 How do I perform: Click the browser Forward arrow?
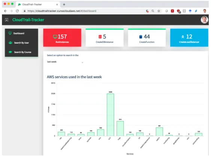[x=11, y=11]
